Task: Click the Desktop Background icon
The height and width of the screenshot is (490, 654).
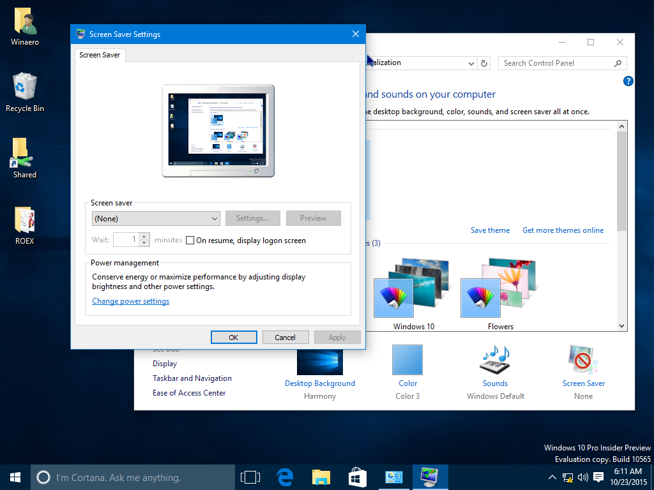Action: coord(319,362)
